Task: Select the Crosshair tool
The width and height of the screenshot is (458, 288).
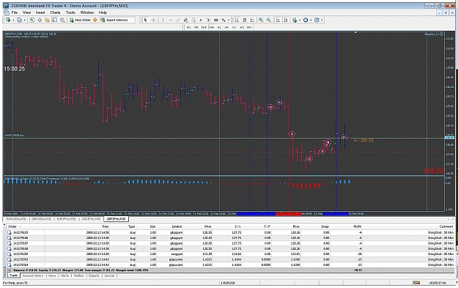Action: point(153,20)
